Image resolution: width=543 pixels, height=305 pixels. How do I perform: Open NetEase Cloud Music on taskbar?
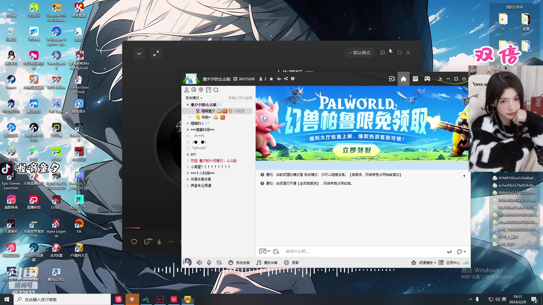[118, 299]
